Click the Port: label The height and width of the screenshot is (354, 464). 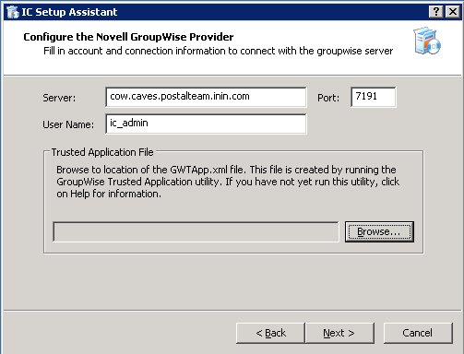[328, 98]
